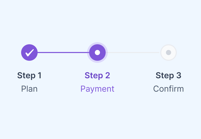Click the white center dot of Step 2
The height and width of the screenshot is (139, 201).
[x=97, y=53]
